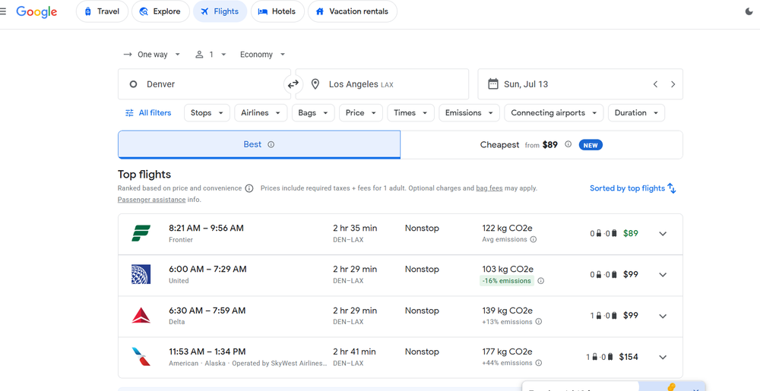Go to previous day arrow
The image size is (760, 391).
655,84
